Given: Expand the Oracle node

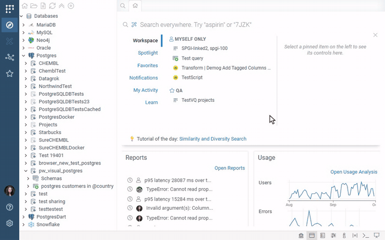Looking at the screenshot, I should (x=24, y=48).
